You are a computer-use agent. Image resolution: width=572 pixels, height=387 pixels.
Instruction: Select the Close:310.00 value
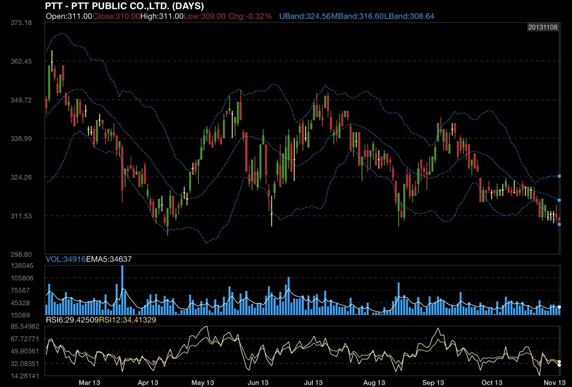pyautogui.click(x=116, y=16)
